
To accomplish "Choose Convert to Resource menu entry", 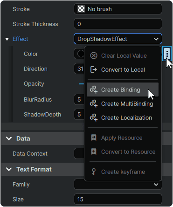I will [x=123, y=152].
